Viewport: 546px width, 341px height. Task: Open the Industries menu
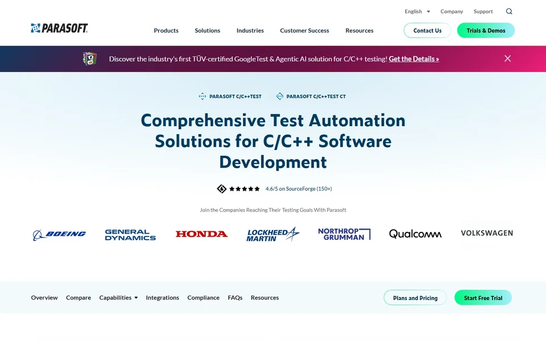tap(250, 31)
